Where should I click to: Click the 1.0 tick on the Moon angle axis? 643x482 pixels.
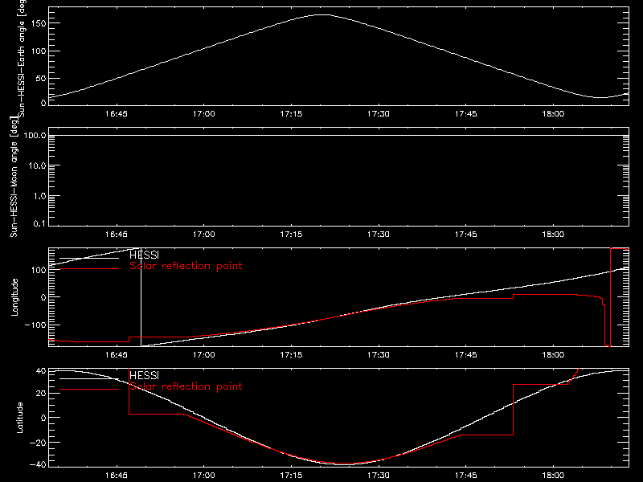coord(40,196)
